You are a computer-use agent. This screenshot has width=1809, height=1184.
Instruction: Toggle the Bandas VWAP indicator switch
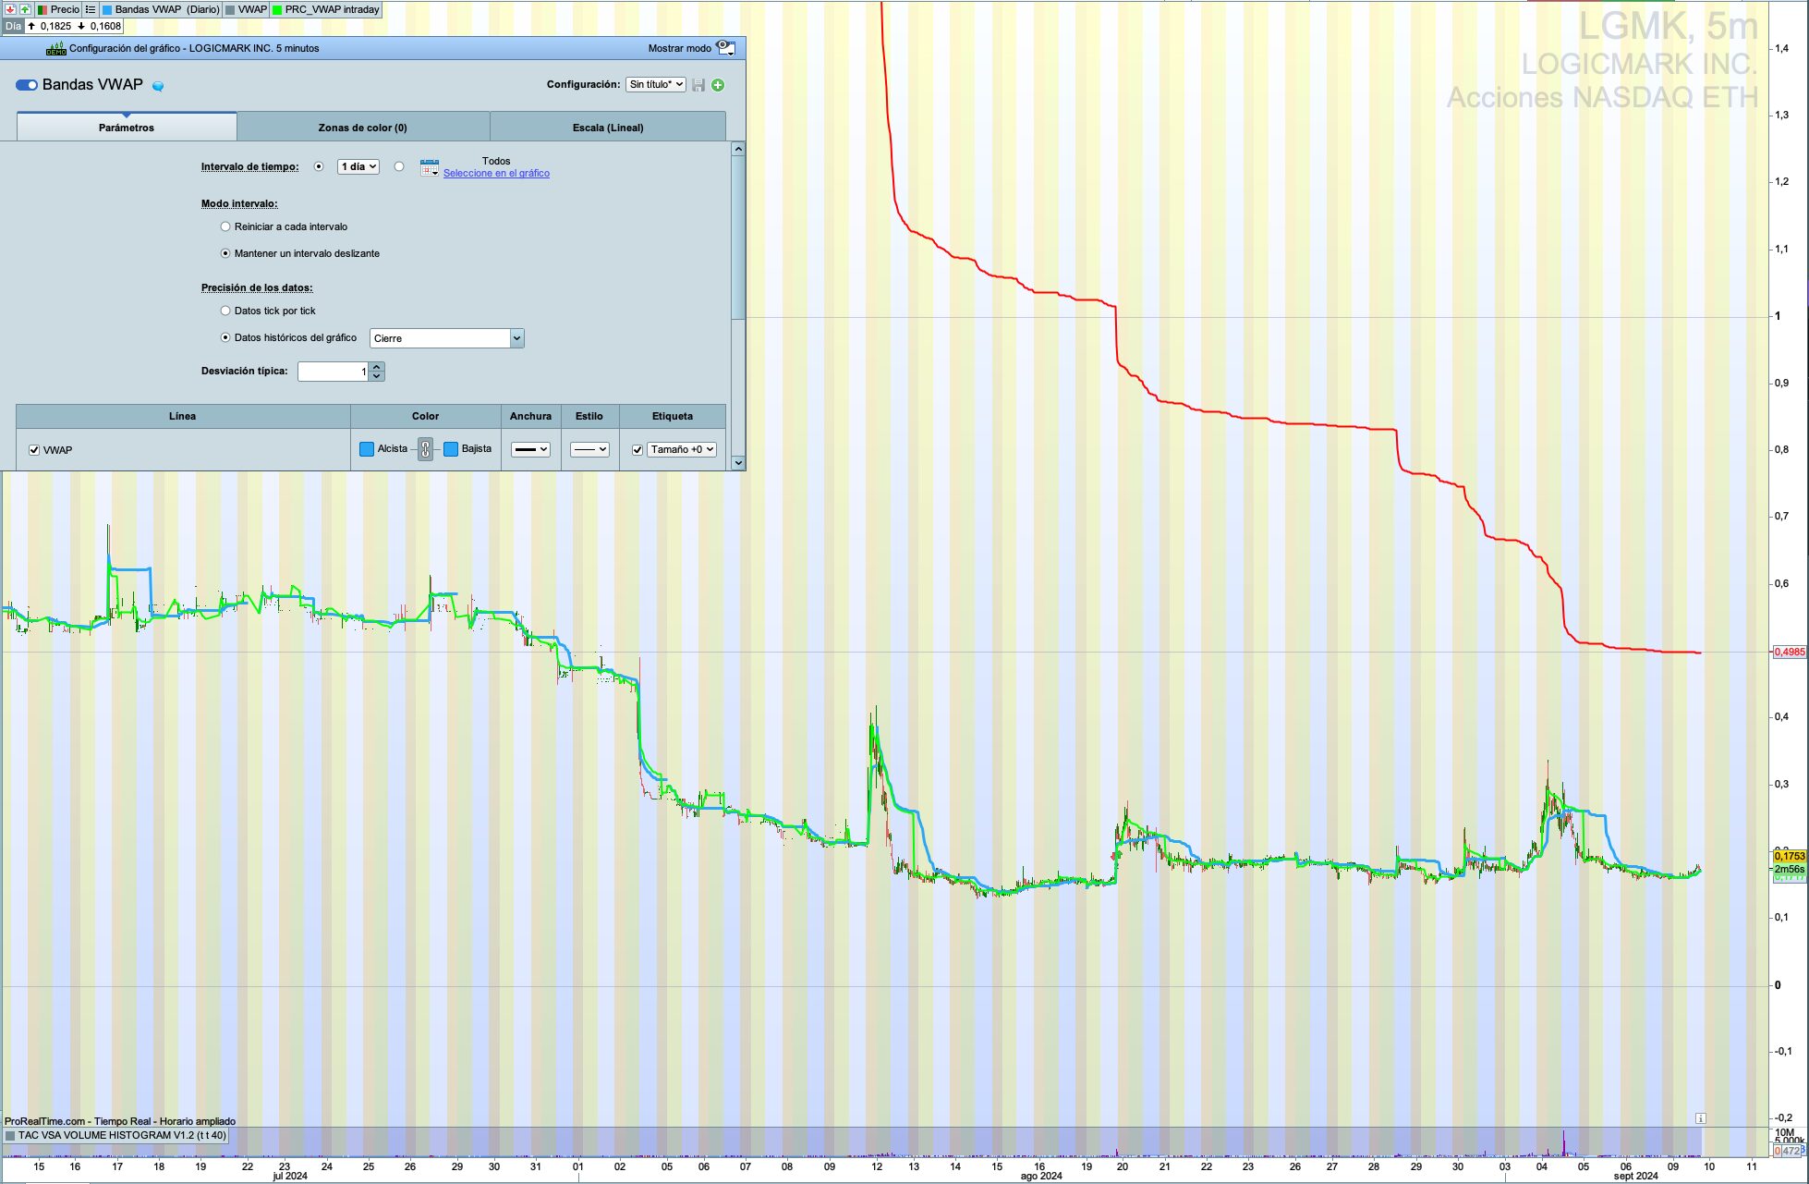(x=26, y=85)
